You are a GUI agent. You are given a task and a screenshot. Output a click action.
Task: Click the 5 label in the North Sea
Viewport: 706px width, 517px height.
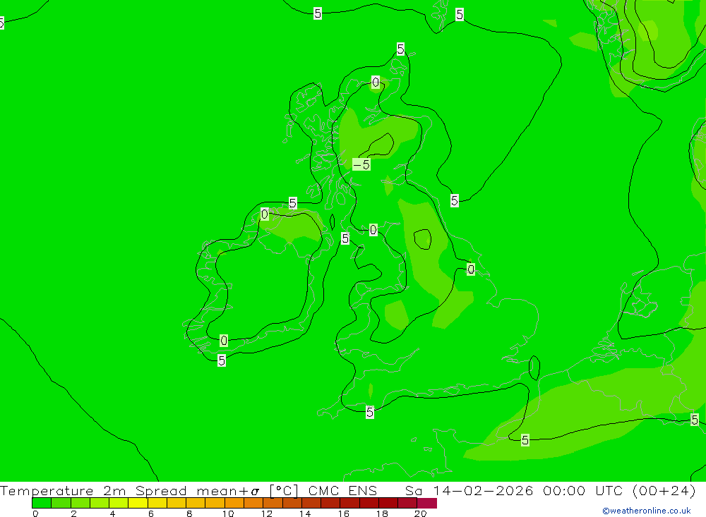454,200
